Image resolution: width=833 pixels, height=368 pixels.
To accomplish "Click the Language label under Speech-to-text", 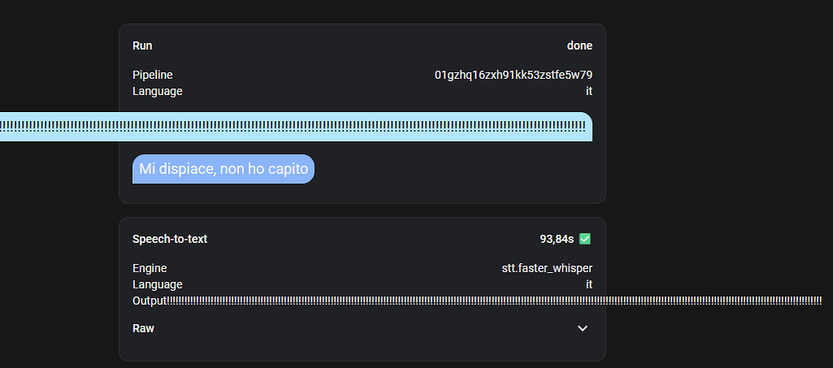I will coord(158,284).
